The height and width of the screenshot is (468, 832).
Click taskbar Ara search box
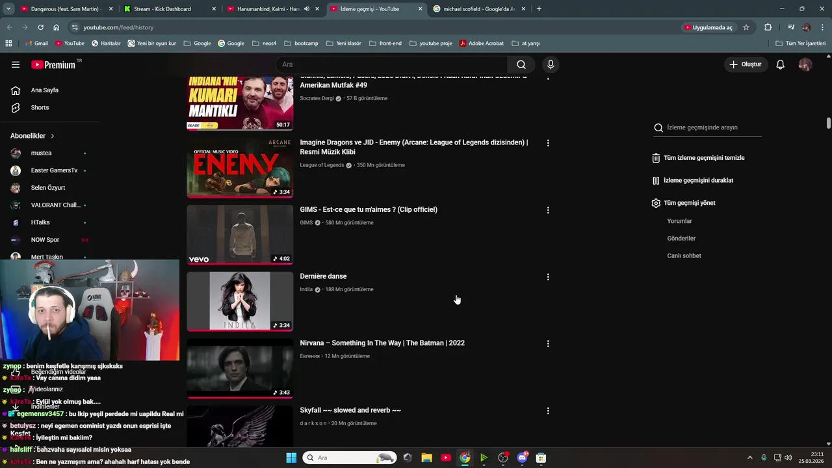coord(350,458)
